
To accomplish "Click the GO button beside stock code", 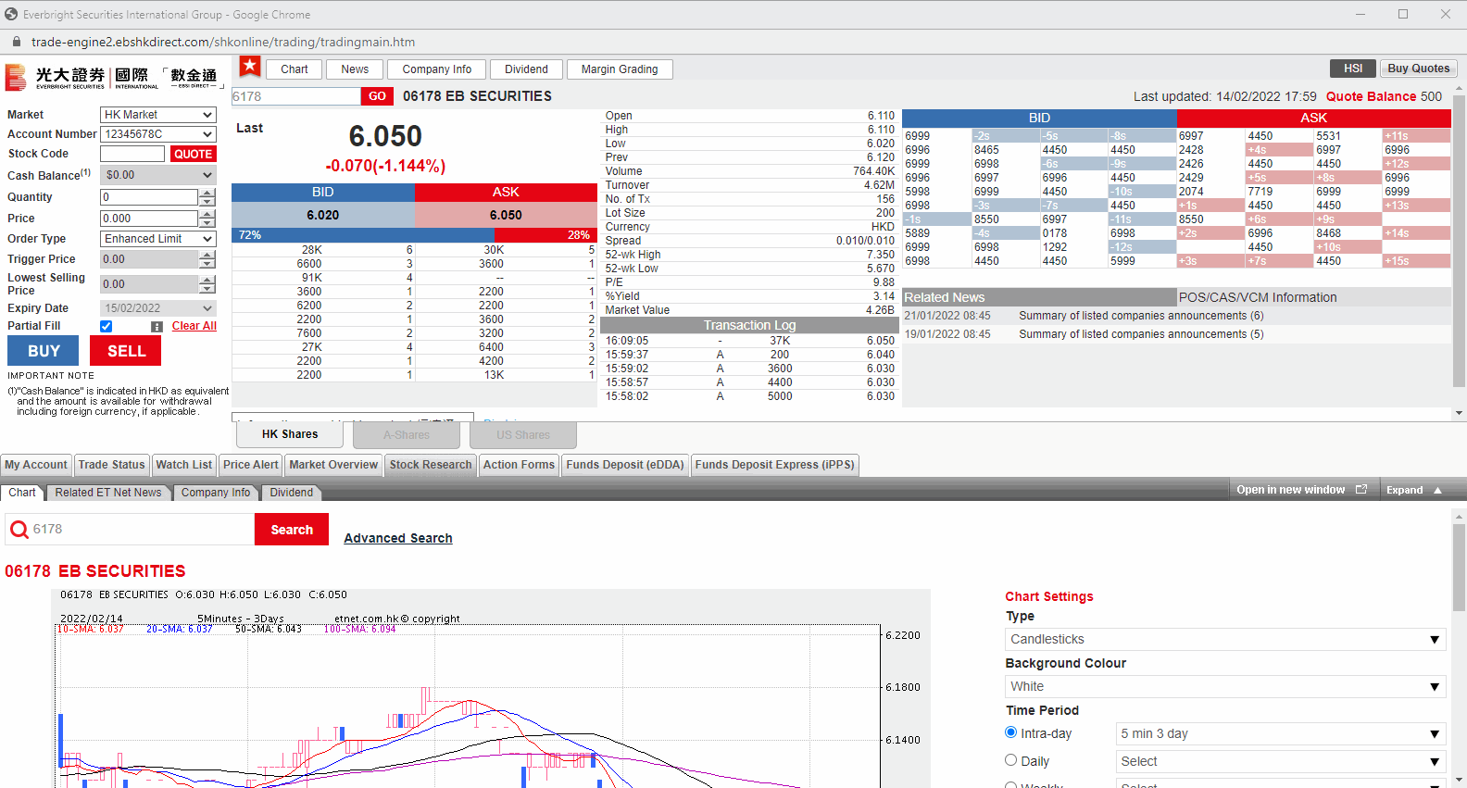I will [x=377, y=96].
